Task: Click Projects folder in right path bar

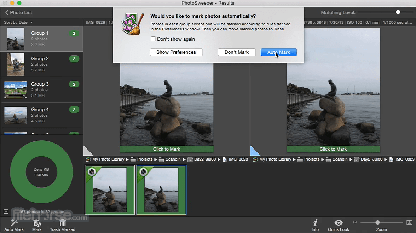Action: coord(308,159)
